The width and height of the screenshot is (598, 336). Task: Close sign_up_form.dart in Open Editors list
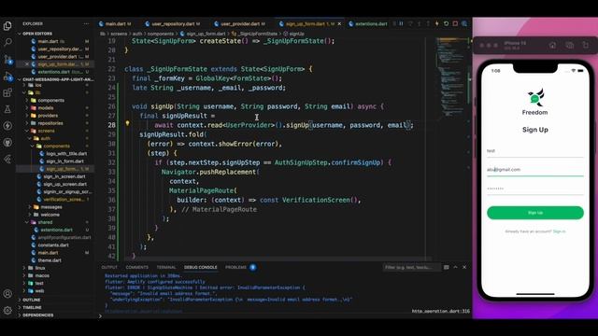pos(27,64)
